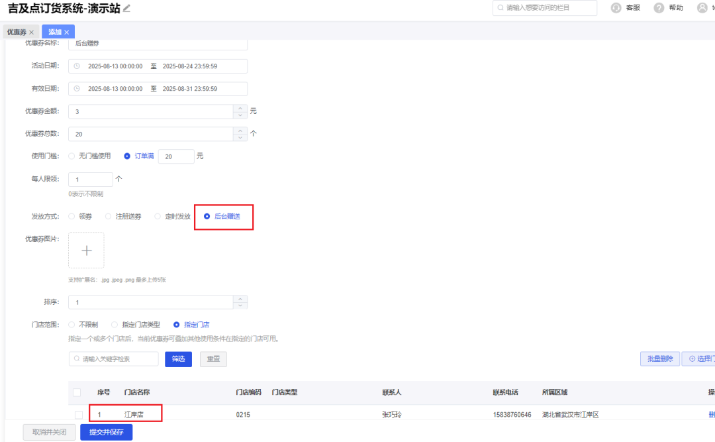
Task: Increase 排序 value with up arrow
Action: pyautogui.click(x=240, y=299)
